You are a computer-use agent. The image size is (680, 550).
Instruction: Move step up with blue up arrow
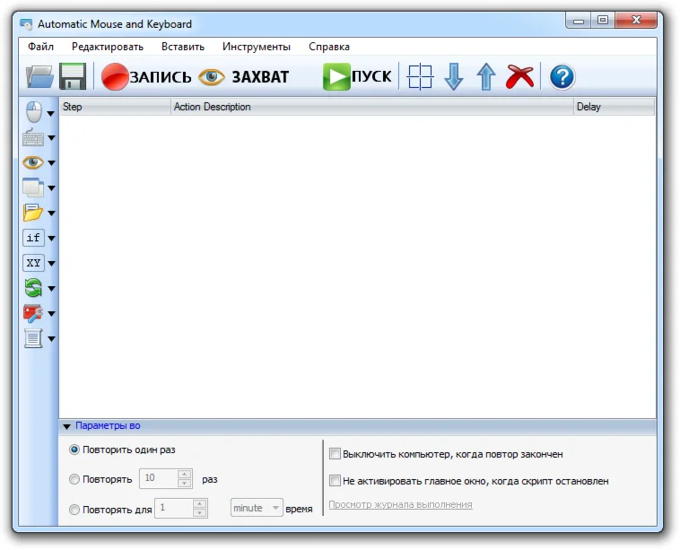486,77
